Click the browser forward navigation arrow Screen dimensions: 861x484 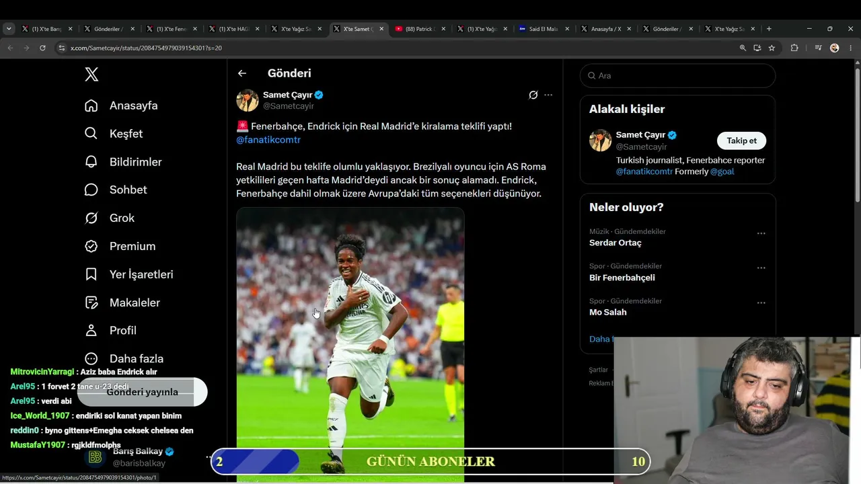[26, 48]
